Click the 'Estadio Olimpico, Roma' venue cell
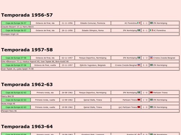 tap(93, 30)
